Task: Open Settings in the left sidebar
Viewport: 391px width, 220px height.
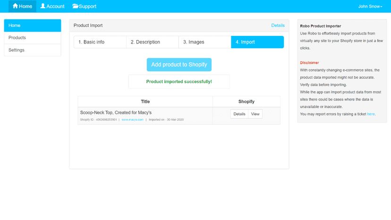Action: pos(33,50)
